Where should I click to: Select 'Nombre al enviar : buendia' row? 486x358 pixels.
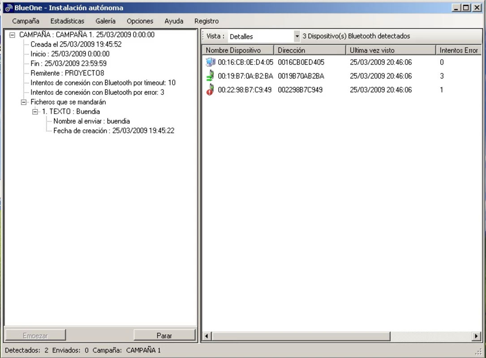pyautogui.click(x=91, y=121)
